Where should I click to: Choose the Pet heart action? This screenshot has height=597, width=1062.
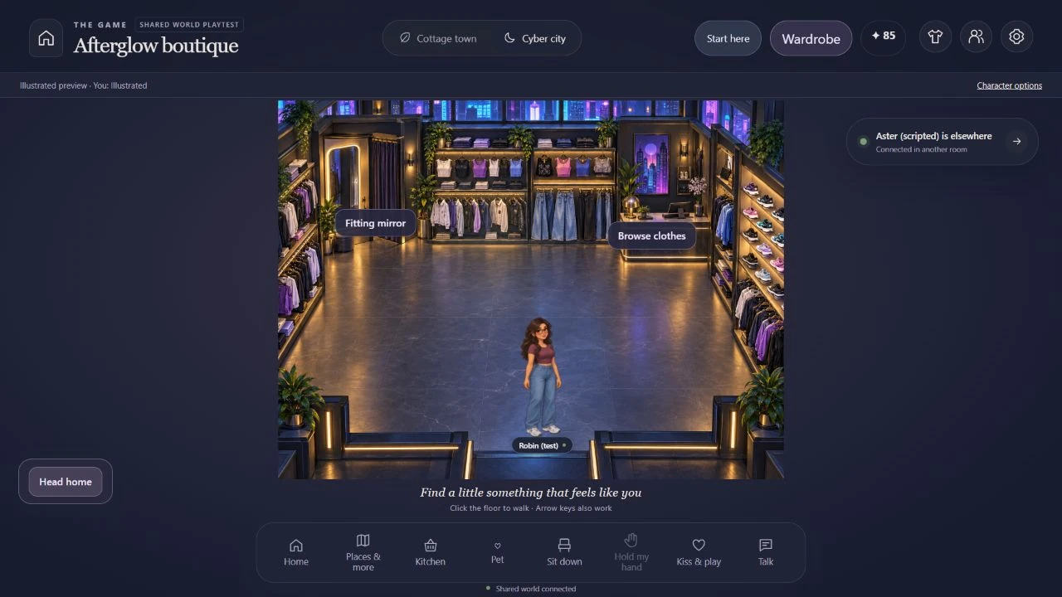(497, 552)
